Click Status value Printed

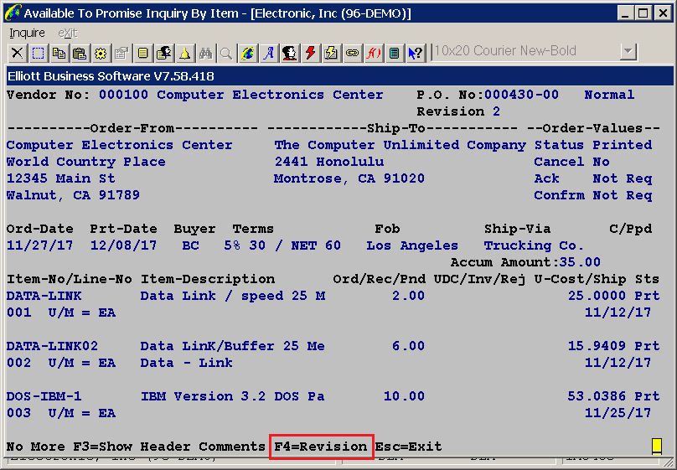[623, 145]
